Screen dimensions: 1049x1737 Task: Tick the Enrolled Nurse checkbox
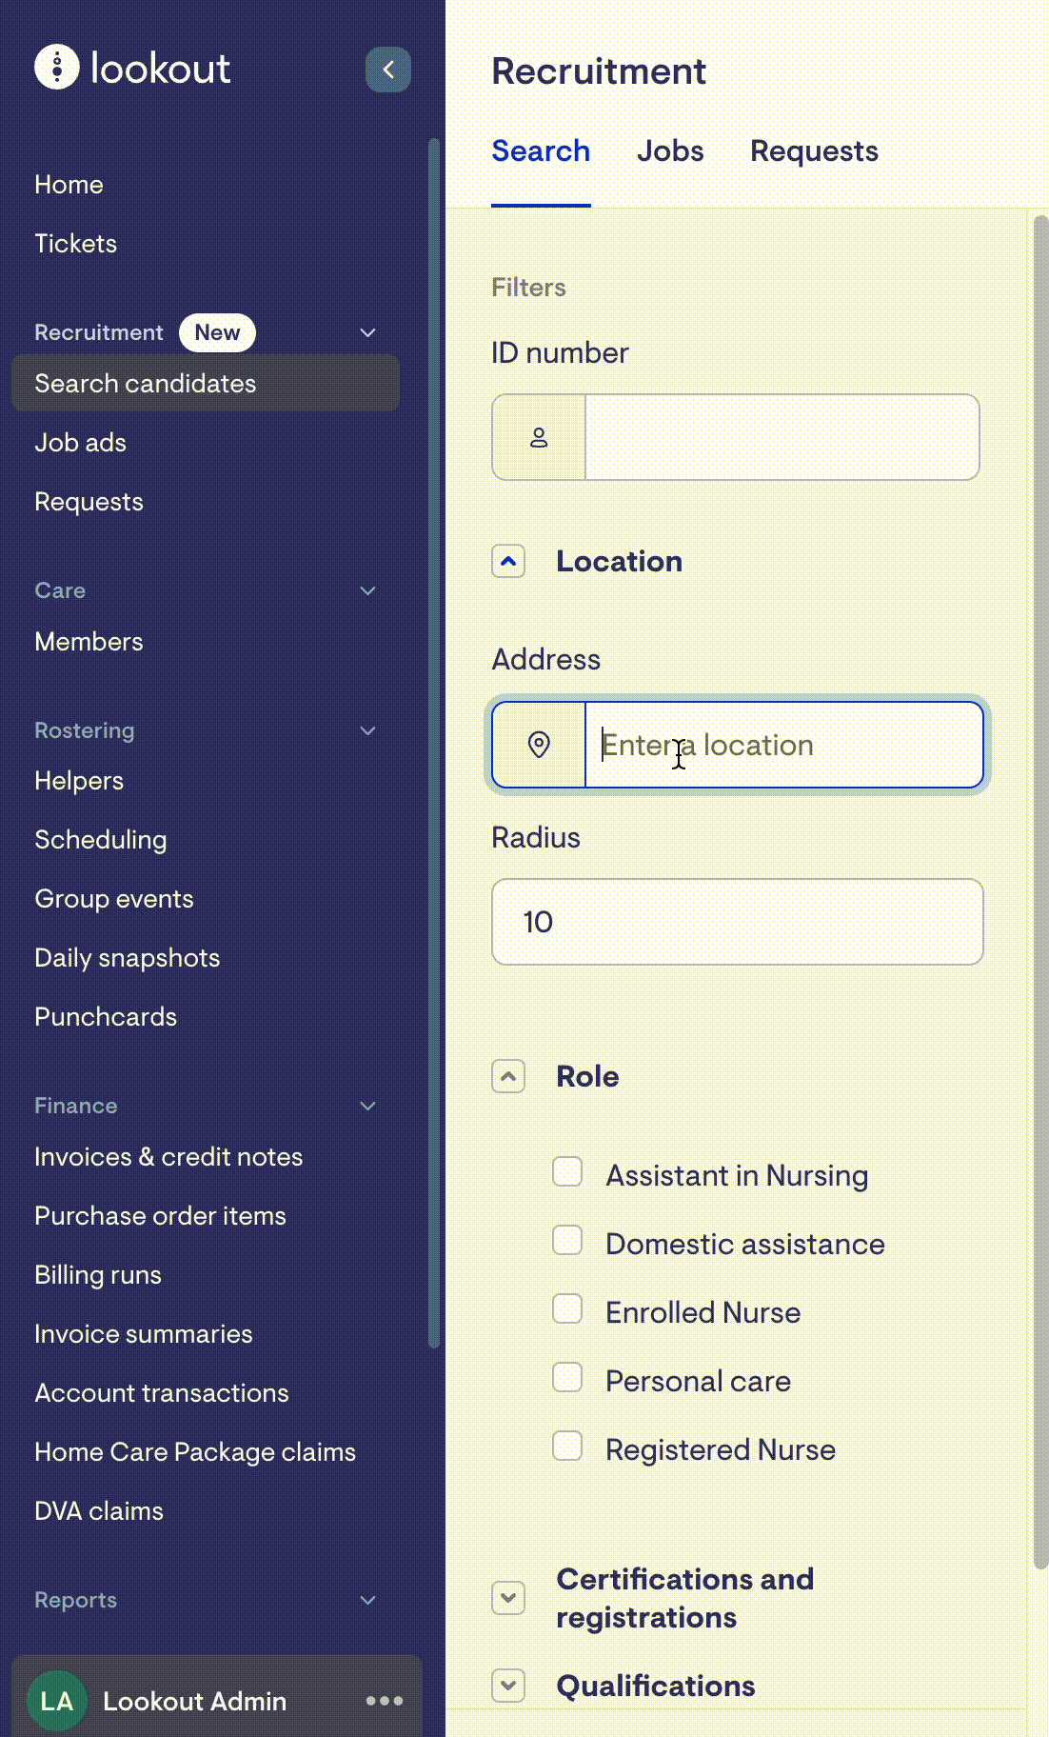(x=567, y=1309)
